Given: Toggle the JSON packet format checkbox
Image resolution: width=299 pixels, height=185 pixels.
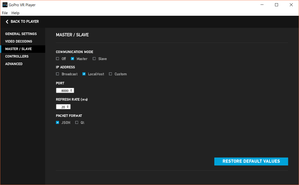Looking at the screenshot, I should coord(57,123).
